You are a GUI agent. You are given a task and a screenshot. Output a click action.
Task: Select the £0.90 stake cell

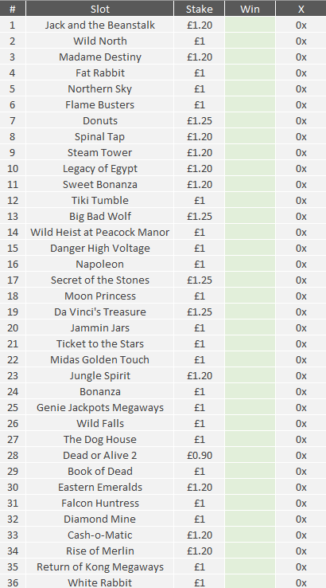tap(199, 455)
